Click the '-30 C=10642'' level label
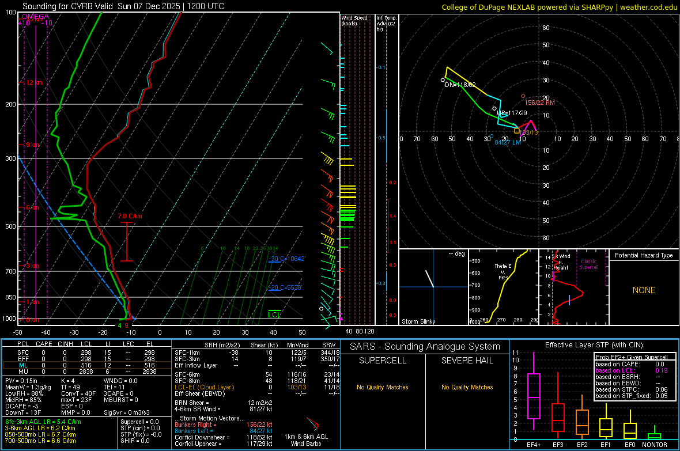Viewport: 680px width, 451px height. (x=287, y=259)
